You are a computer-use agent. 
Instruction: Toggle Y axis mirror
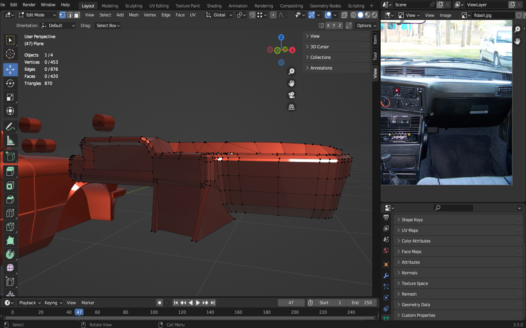[334, 26]
